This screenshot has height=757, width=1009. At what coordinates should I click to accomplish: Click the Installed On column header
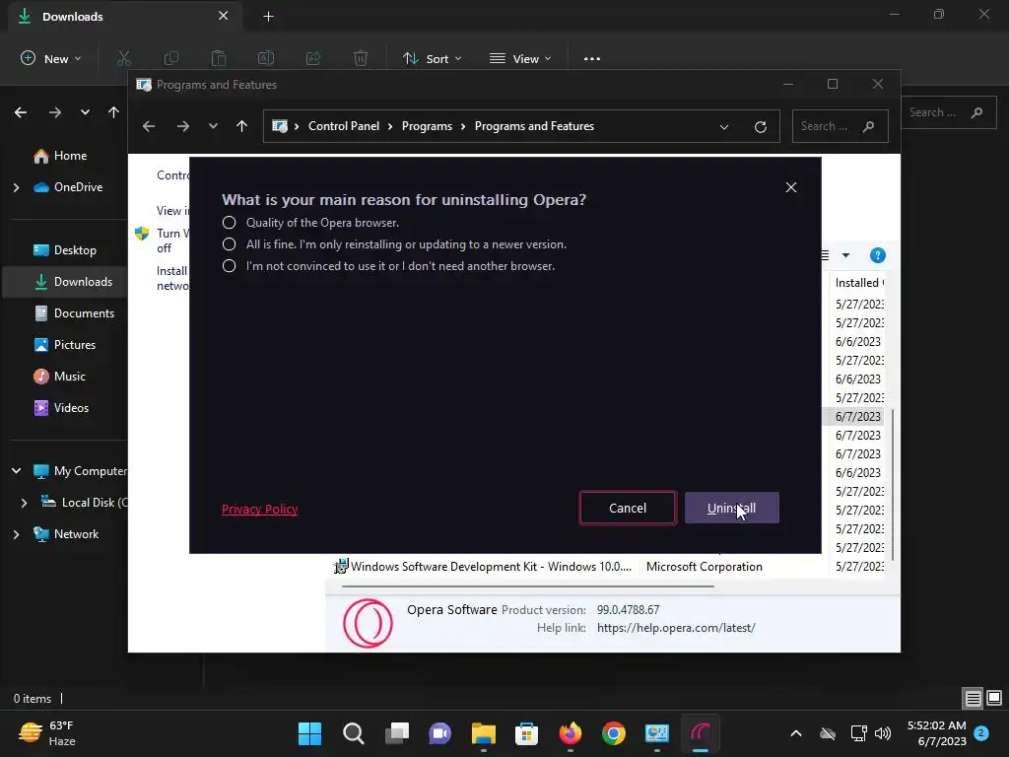pos(859,283)
